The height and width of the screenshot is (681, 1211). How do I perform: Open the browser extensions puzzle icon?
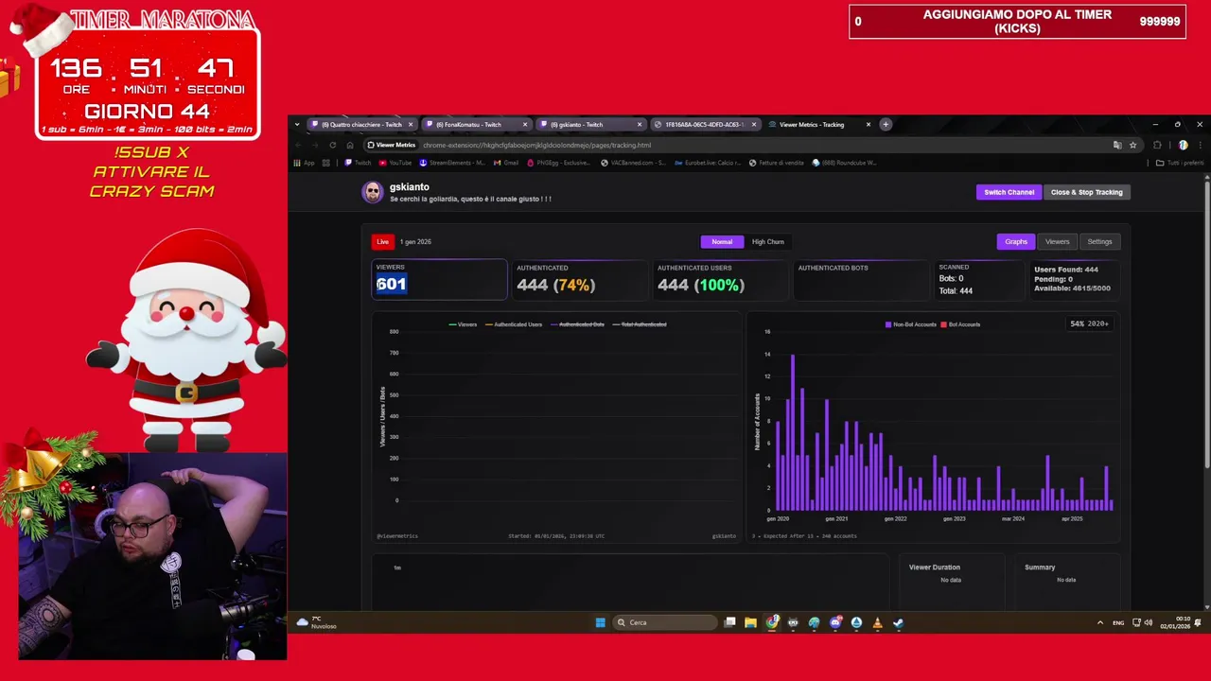pyautogui.click(x=1157, y=145)
